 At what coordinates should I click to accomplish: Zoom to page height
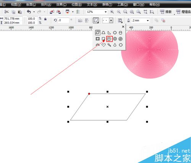point(152,12)
